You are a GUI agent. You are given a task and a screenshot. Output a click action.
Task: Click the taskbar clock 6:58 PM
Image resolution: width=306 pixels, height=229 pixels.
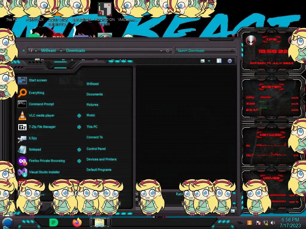(290, 220)
